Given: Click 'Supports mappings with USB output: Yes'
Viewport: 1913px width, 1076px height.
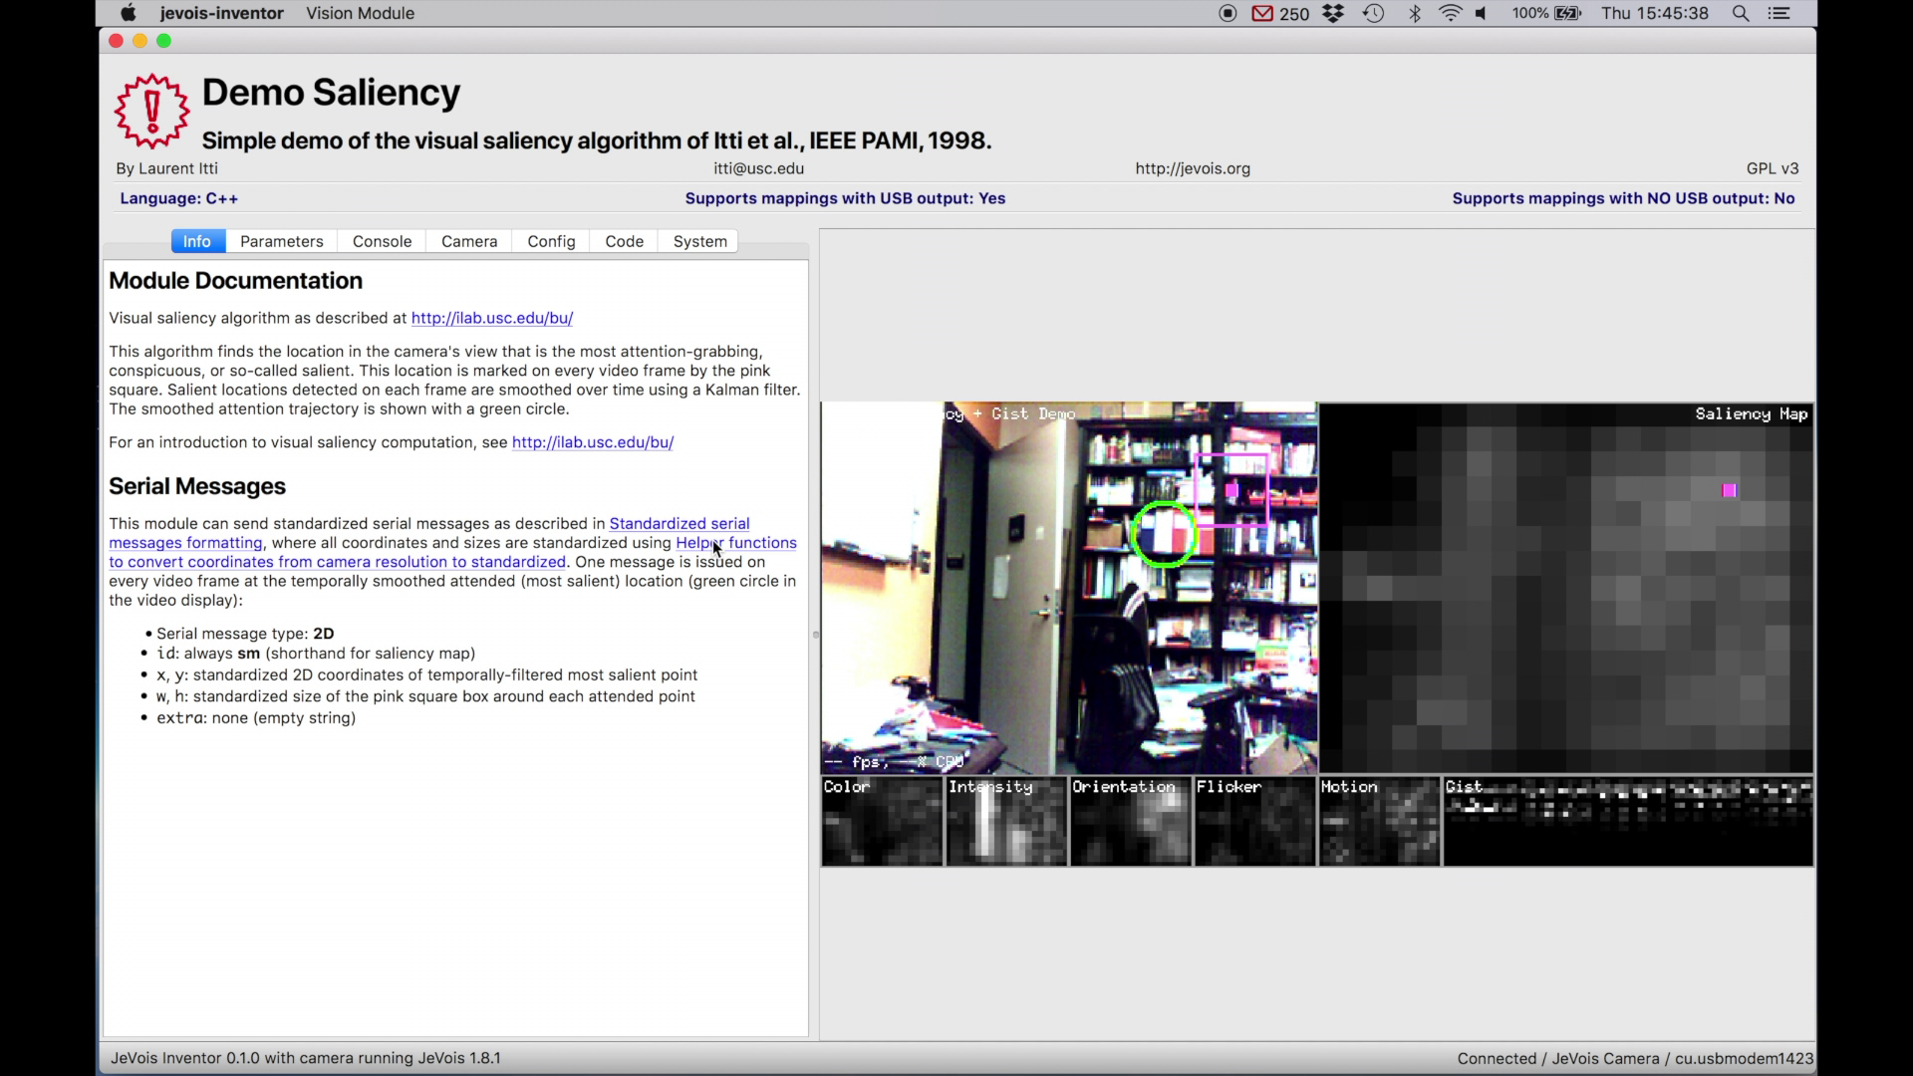Looking at the screenshot, I should click(x=845, y=198).
